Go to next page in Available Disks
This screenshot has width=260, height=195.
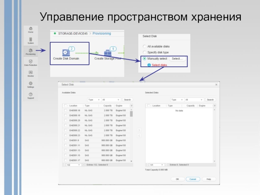point(83,165)
